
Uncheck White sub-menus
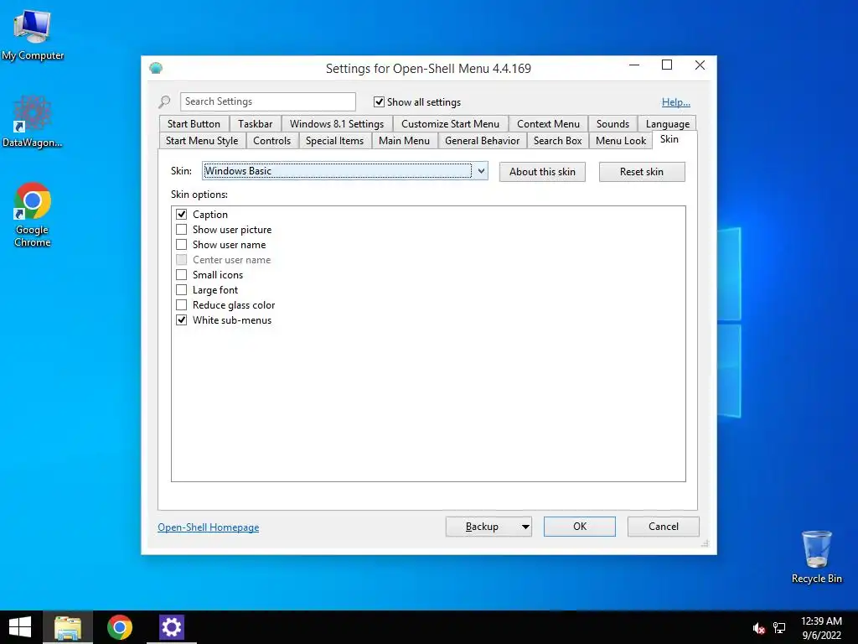181,320
